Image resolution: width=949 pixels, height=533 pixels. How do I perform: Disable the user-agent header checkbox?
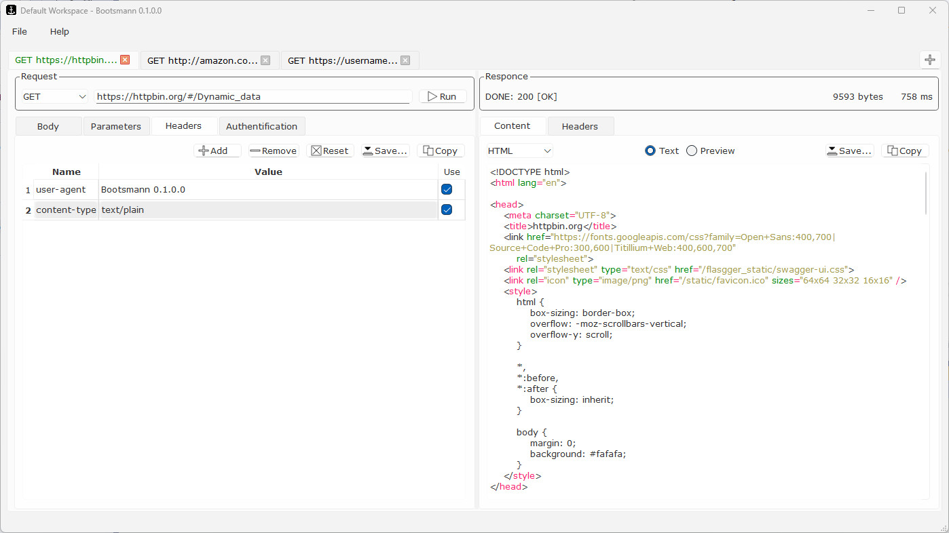(x=447, y=189)
